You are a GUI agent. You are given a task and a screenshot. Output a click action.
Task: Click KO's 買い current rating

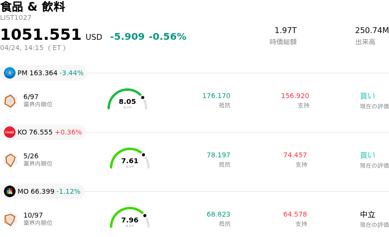368,155
